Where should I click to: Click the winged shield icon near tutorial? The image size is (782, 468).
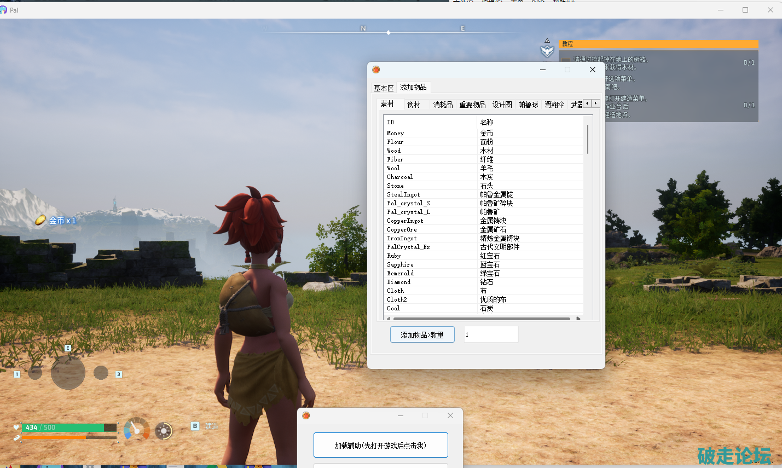[547, 51]
